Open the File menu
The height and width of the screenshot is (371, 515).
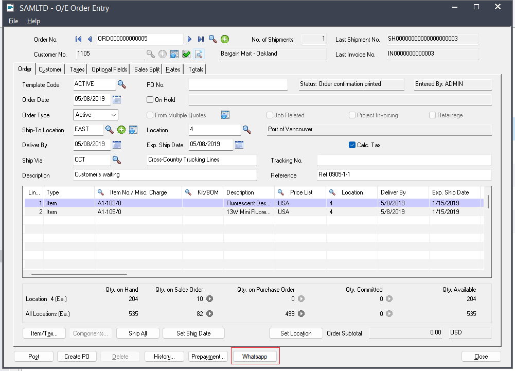13,21
